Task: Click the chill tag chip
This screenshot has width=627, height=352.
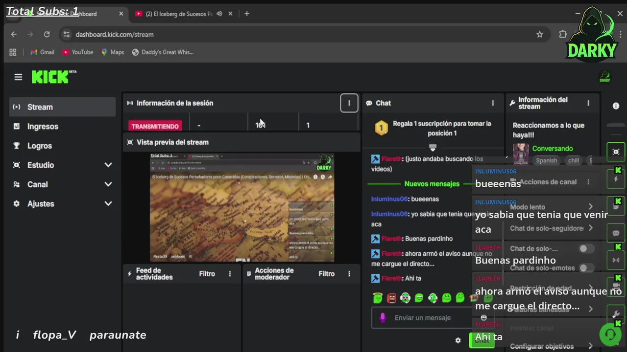Action: (573, 160)
